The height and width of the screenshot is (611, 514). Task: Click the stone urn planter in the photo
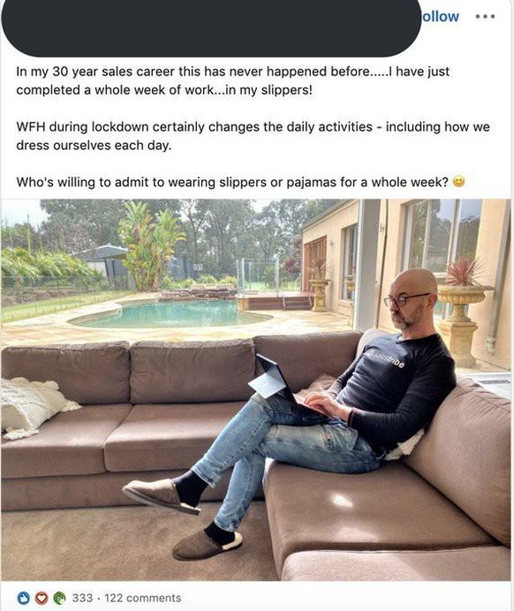[463, 321]
